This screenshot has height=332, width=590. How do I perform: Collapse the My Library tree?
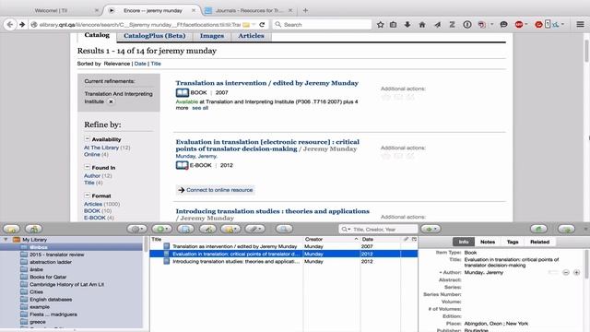click(6, 240)
